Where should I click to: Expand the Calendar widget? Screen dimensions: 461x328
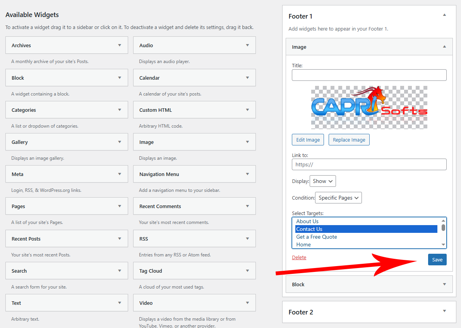[248, 78]
